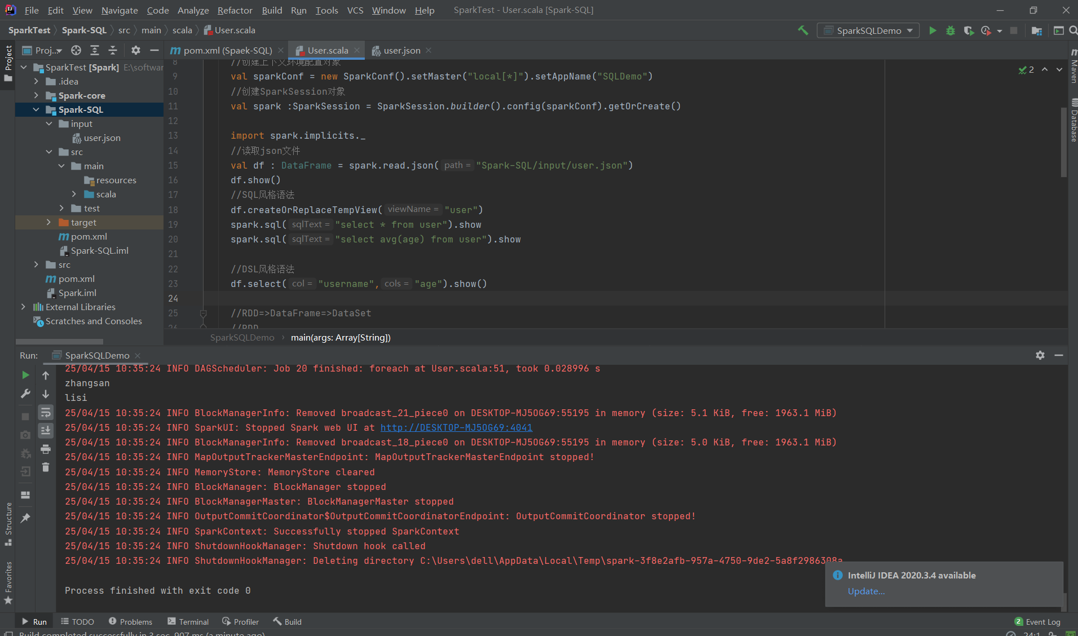This screenshot has width=1078, height=636.
Task: Hide the Project tool window
Action: click(x=154, y=50)
